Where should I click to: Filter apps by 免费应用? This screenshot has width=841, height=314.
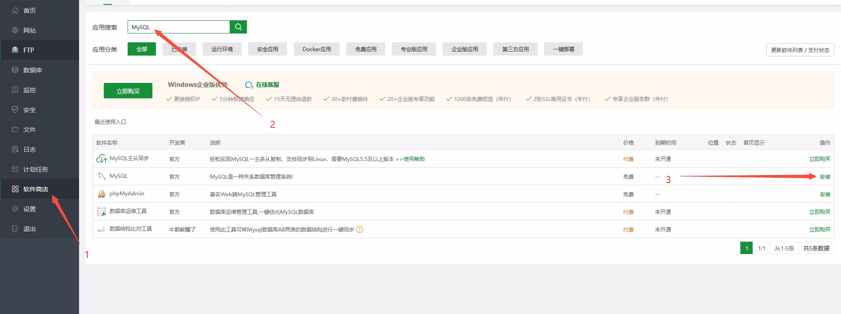click(x=366, y=49)
